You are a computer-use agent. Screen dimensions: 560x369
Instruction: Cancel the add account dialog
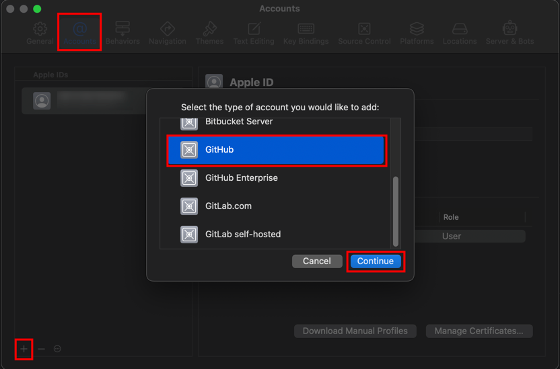316,261
